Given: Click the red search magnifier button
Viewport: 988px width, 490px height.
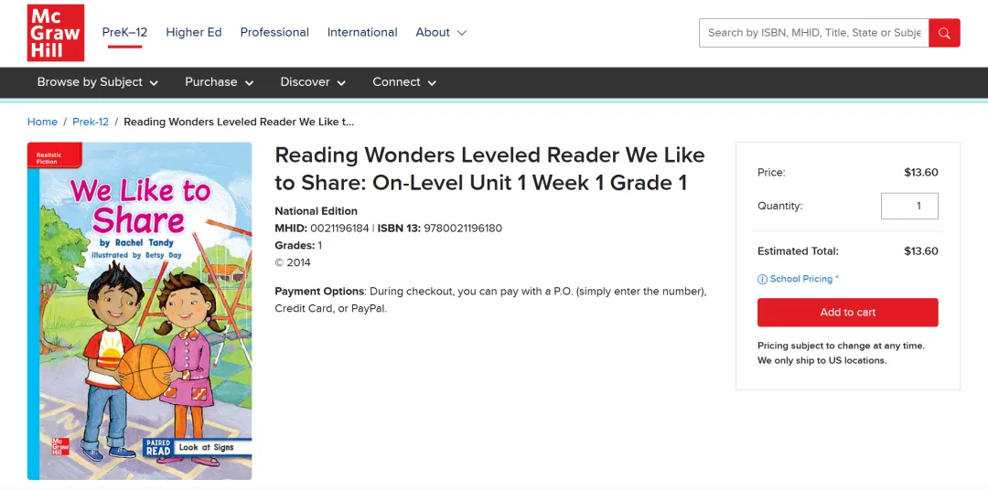Looking at the screenshot, I should [944, 33].
